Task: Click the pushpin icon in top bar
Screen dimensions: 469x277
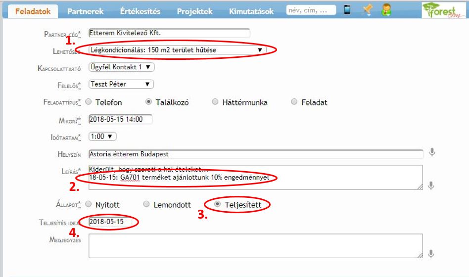Action: [367, 10]
